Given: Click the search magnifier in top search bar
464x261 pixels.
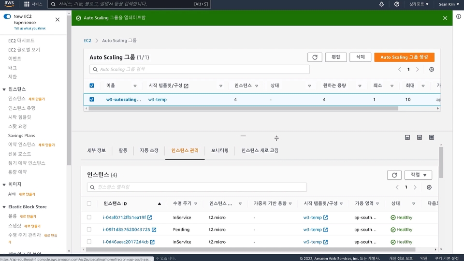Looking at the screenshot, I should click(x=53, y=4).
